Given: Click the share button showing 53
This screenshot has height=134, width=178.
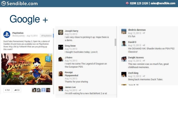Looking at the screenshot, I should 17,90.
